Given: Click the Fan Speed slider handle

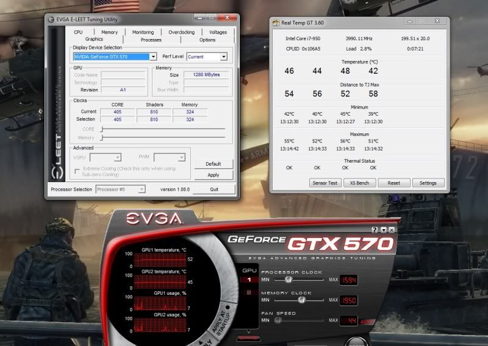Looking at the screenshot, I should pyautogui.click(x=278, y=320).
